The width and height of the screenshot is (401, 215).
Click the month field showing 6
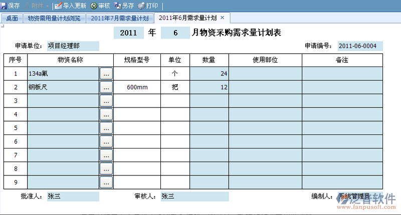pyautogui.click(x=175, y=33)
